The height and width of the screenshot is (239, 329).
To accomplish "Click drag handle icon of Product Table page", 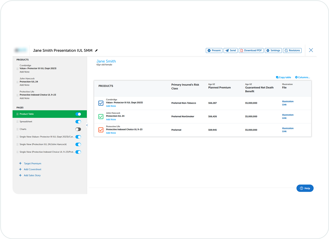I will (x=17, y=114).
